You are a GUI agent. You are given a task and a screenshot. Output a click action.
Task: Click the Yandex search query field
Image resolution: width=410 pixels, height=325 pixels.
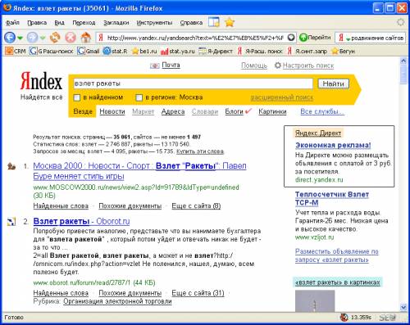193,84
